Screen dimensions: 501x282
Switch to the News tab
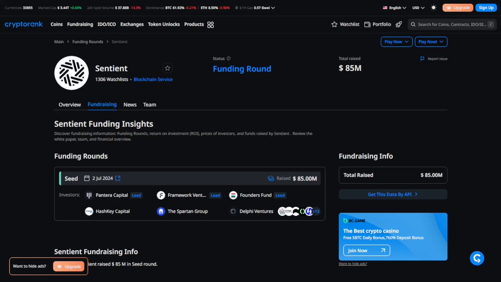point(130,104)
